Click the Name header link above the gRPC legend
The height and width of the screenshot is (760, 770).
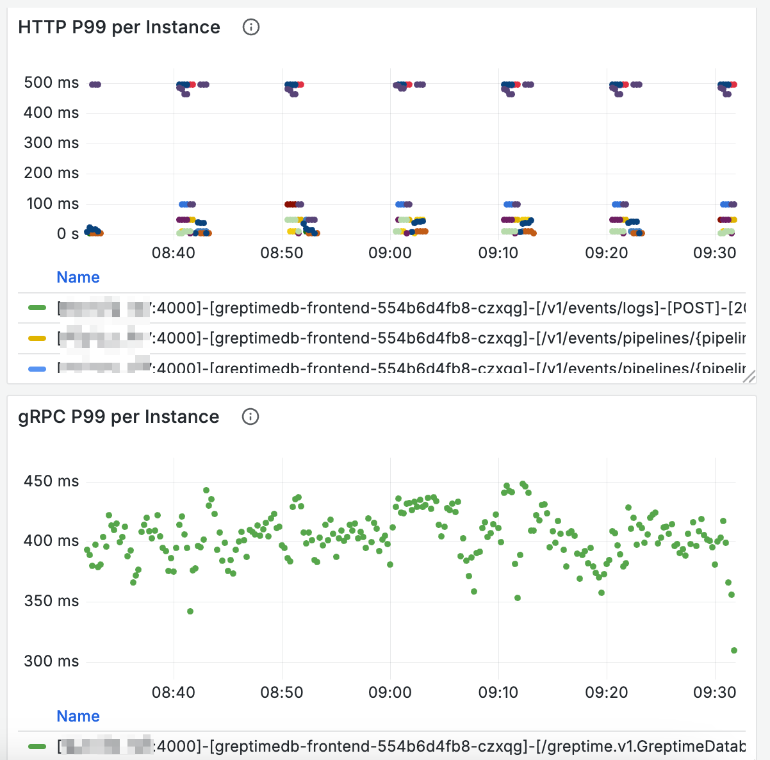(78, 716)
